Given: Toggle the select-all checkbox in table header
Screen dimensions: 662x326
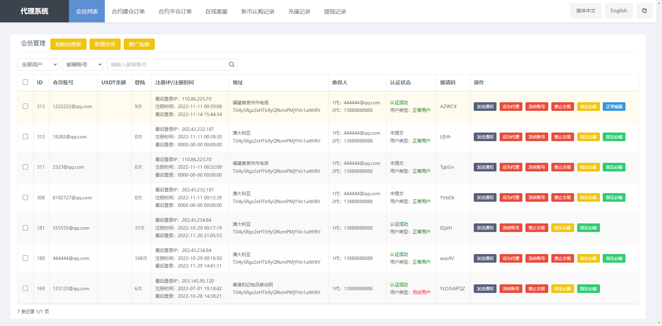Looking at the screenshot, I should [x=25, y=82].
